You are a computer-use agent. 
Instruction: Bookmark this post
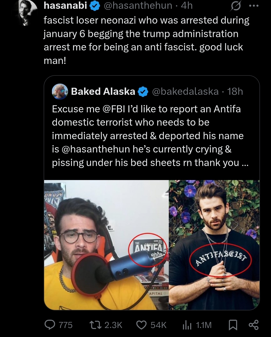pos(233,325)
